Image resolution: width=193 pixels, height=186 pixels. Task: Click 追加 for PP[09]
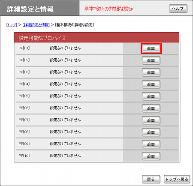pyautogui.click(x=151, y=144)
